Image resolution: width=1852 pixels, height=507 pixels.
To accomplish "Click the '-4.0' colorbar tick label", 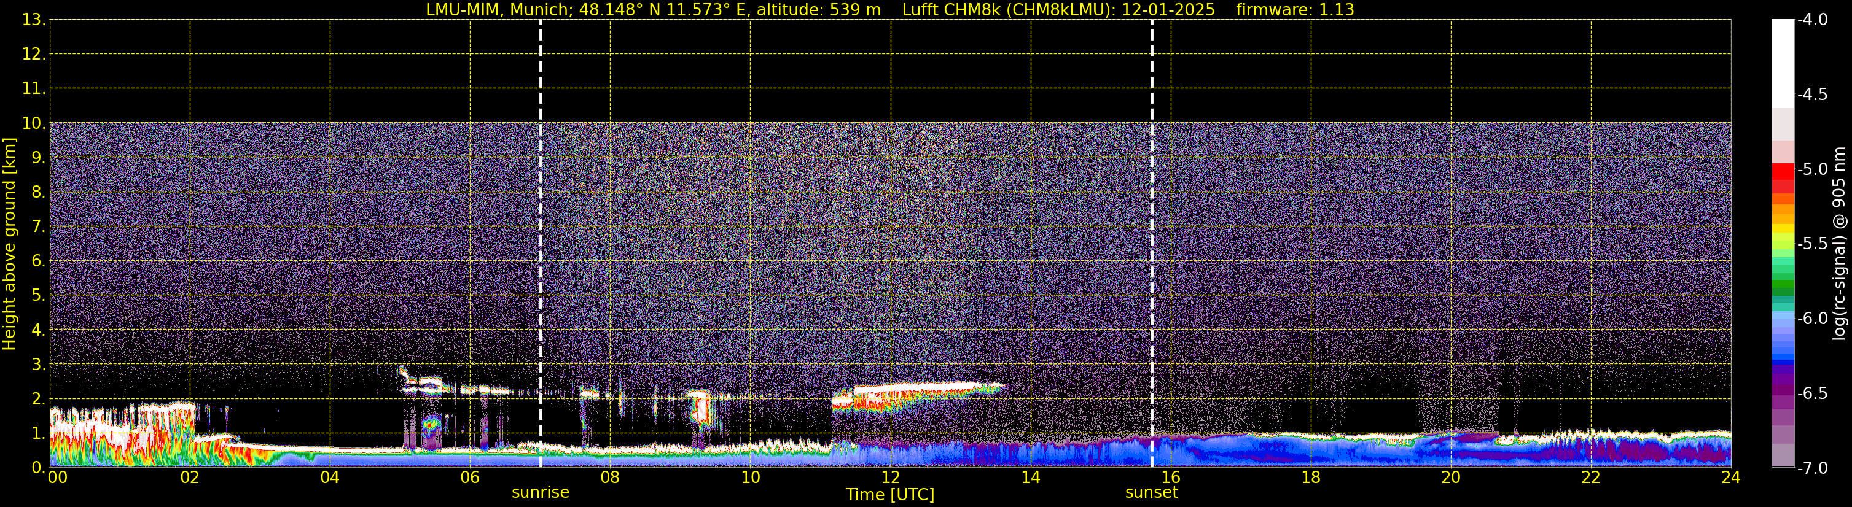I will (1813, 20).
